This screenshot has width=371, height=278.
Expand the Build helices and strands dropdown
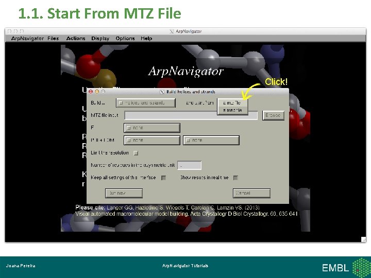(x=146, y=103)
